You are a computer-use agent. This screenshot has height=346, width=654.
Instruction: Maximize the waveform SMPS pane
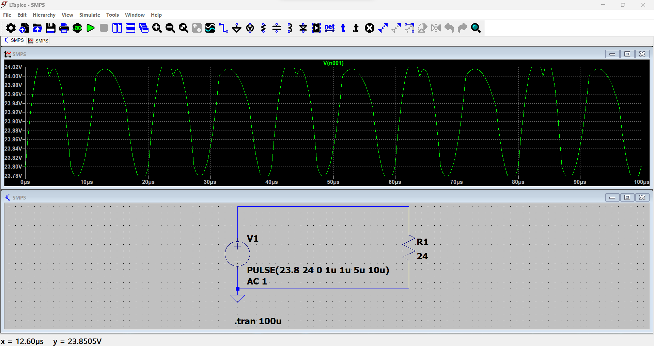(x=627, y=54)
